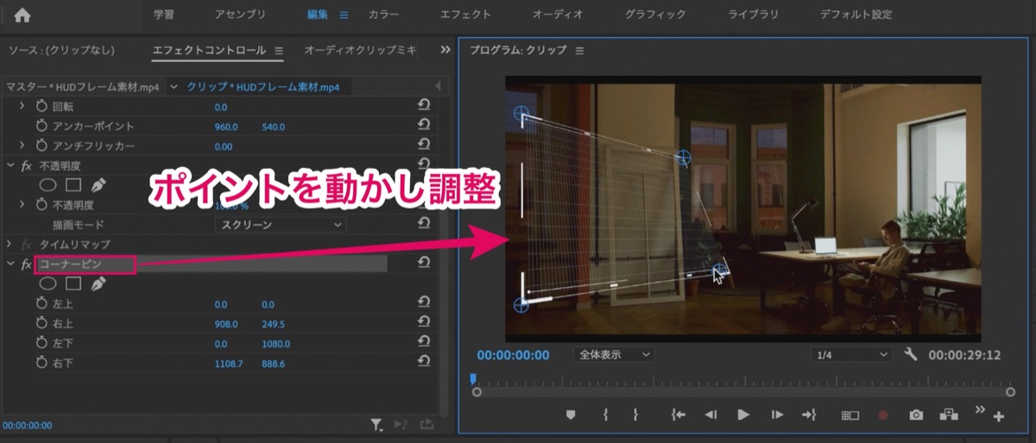Switch to the エフェクト workspace

click(x=465, y=15)
